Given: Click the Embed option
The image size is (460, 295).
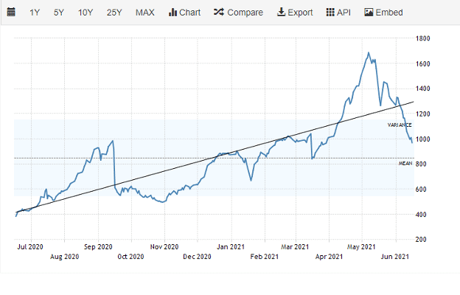Looking at the screenshot, I should (x=383, y=13).
